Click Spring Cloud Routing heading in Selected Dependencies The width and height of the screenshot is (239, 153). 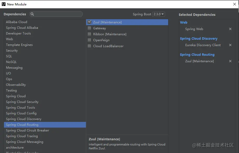click(x=197, y=54)
